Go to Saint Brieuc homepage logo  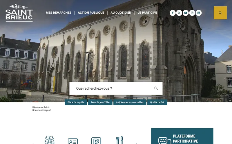19,13
